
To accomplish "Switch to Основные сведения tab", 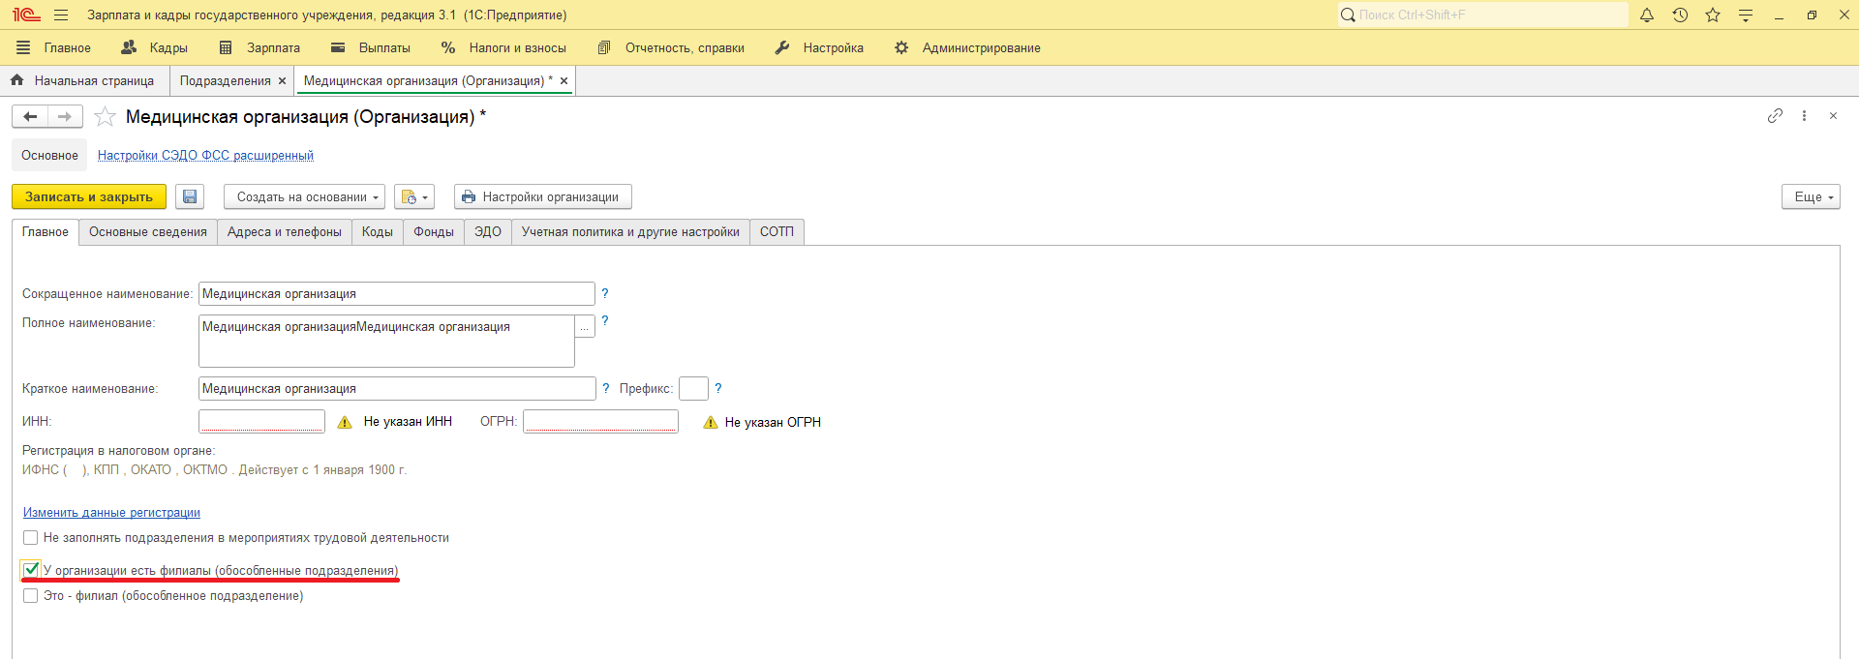I will coord(148,232).
